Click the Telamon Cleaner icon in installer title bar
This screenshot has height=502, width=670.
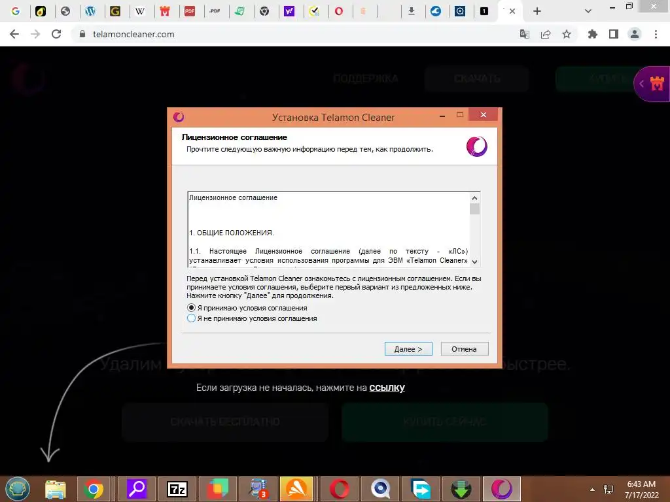click(179, 116)
